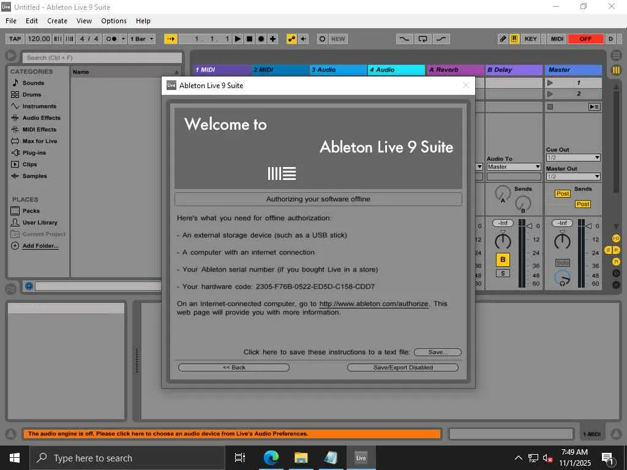
Task: Open the ableton.com/authorize link
Action: coord(374,304)
